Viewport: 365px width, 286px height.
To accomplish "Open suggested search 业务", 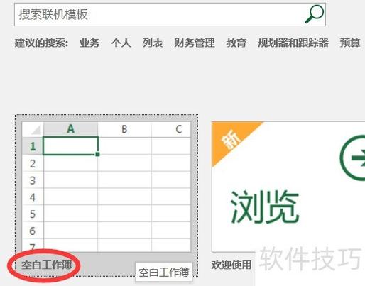I will 89,43.
